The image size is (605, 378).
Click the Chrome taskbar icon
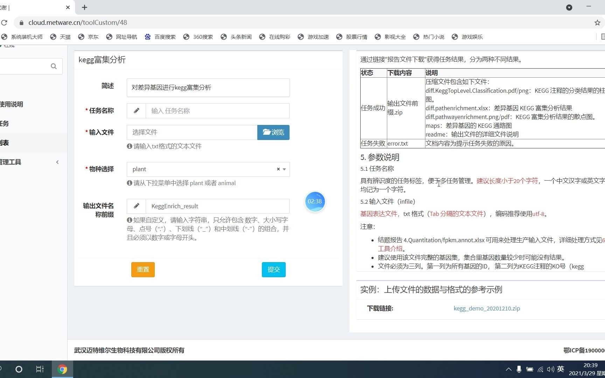click(62, 369)
